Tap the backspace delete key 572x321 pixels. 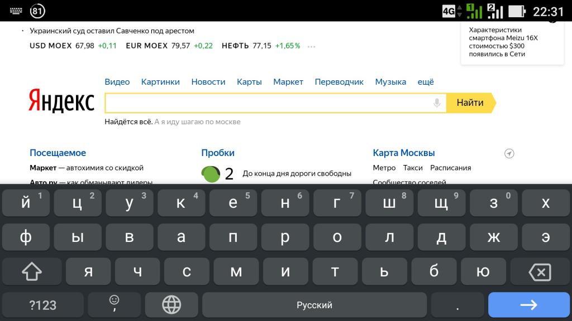click(540, 271)
